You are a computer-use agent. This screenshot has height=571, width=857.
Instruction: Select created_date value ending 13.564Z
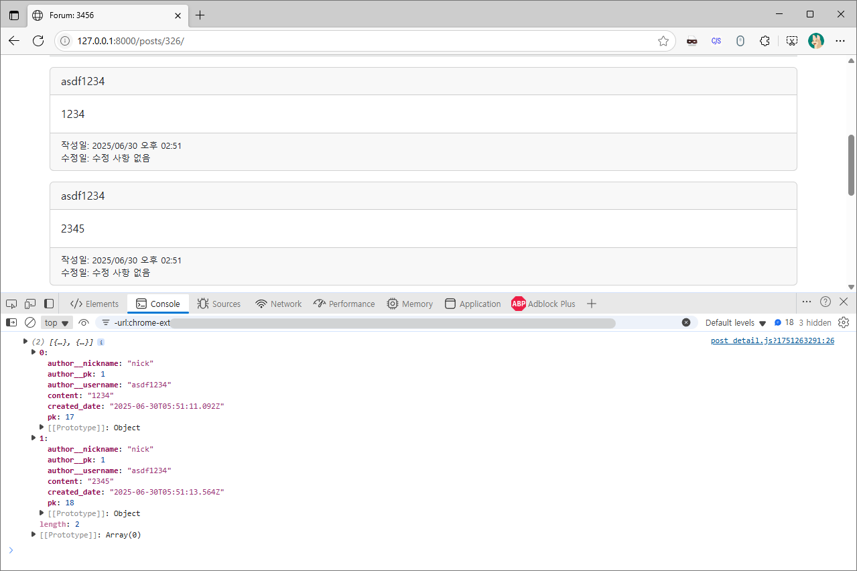tap(167, 492)
